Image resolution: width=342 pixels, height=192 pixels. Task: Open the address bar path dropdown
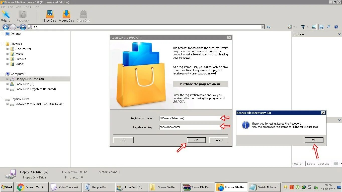[x=263, y=27]
